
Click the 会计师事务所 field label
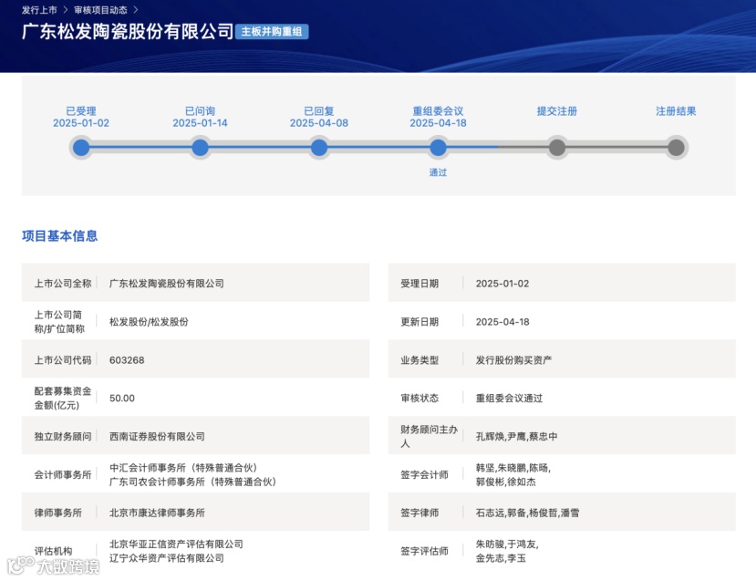pyautogui.click(x=63, y=475)
